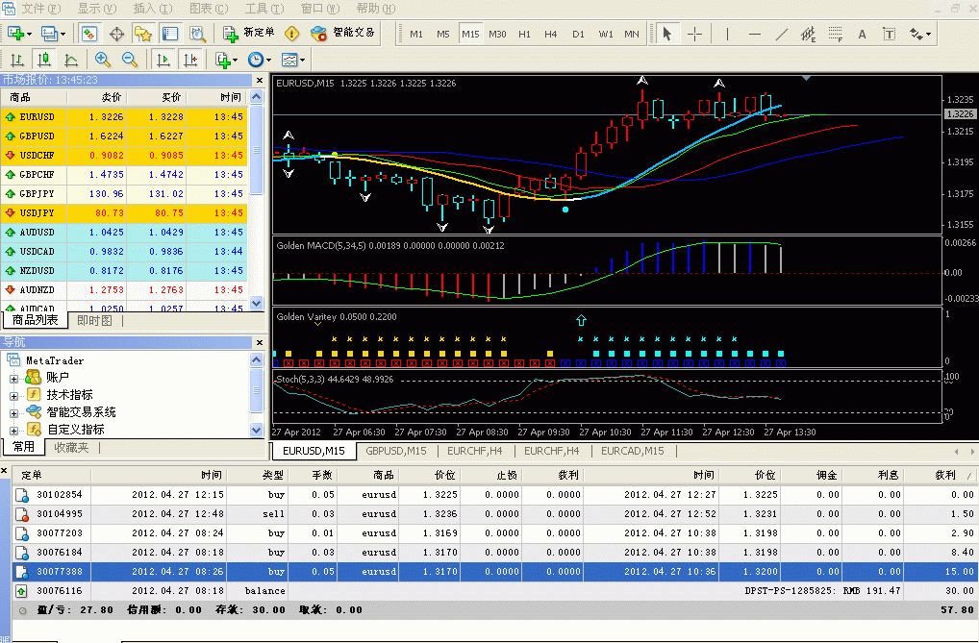Pick the vertical line drawing tool
The height and width of the screenshot is (643, 979).
click(727, 34)
